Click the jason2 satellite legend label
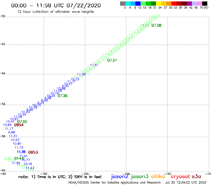 point(120,177)
